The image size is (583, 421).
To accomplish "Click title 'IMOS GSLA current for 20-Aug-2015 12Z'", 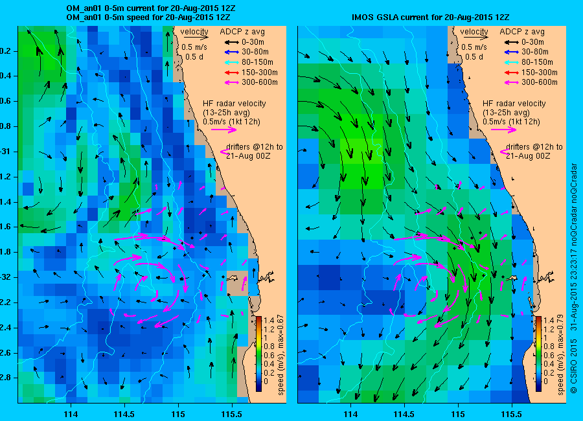I will [431, 17].
